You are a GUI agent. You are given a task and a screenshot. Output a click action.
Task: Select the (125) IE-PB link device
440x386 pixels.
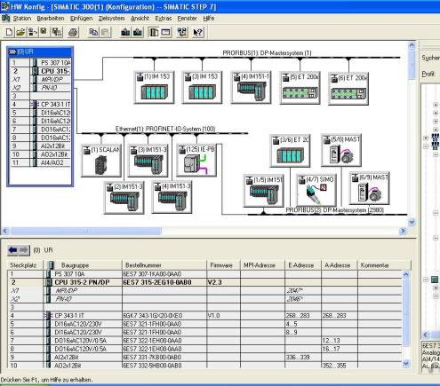click(196, 160)
